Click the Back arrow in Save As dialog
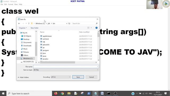The width and height of the screenshot is (170, 96). coord(19,23)
